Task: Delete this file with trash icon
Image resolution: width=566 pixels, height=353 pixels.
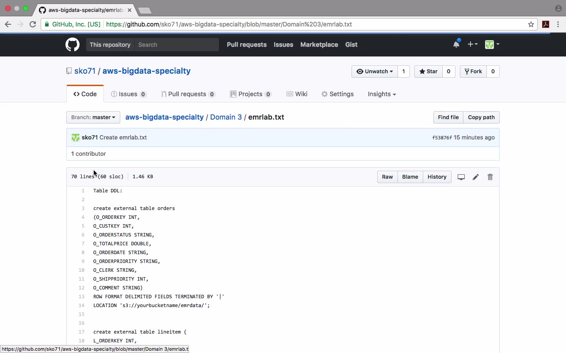Action: (490, 177)
